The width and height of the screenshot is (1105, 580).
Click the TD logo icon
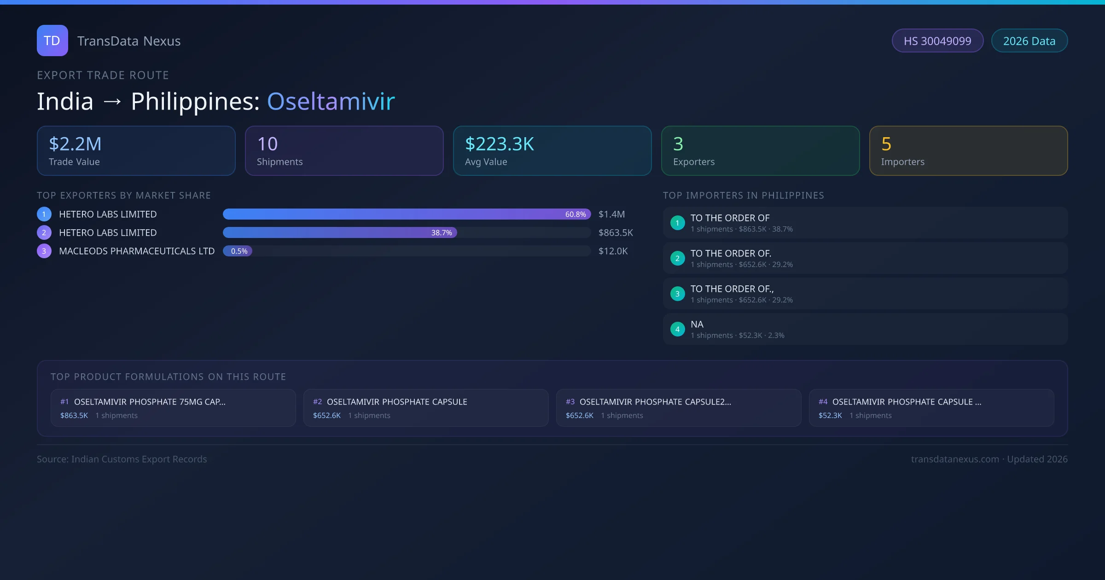tap(52, 41)
